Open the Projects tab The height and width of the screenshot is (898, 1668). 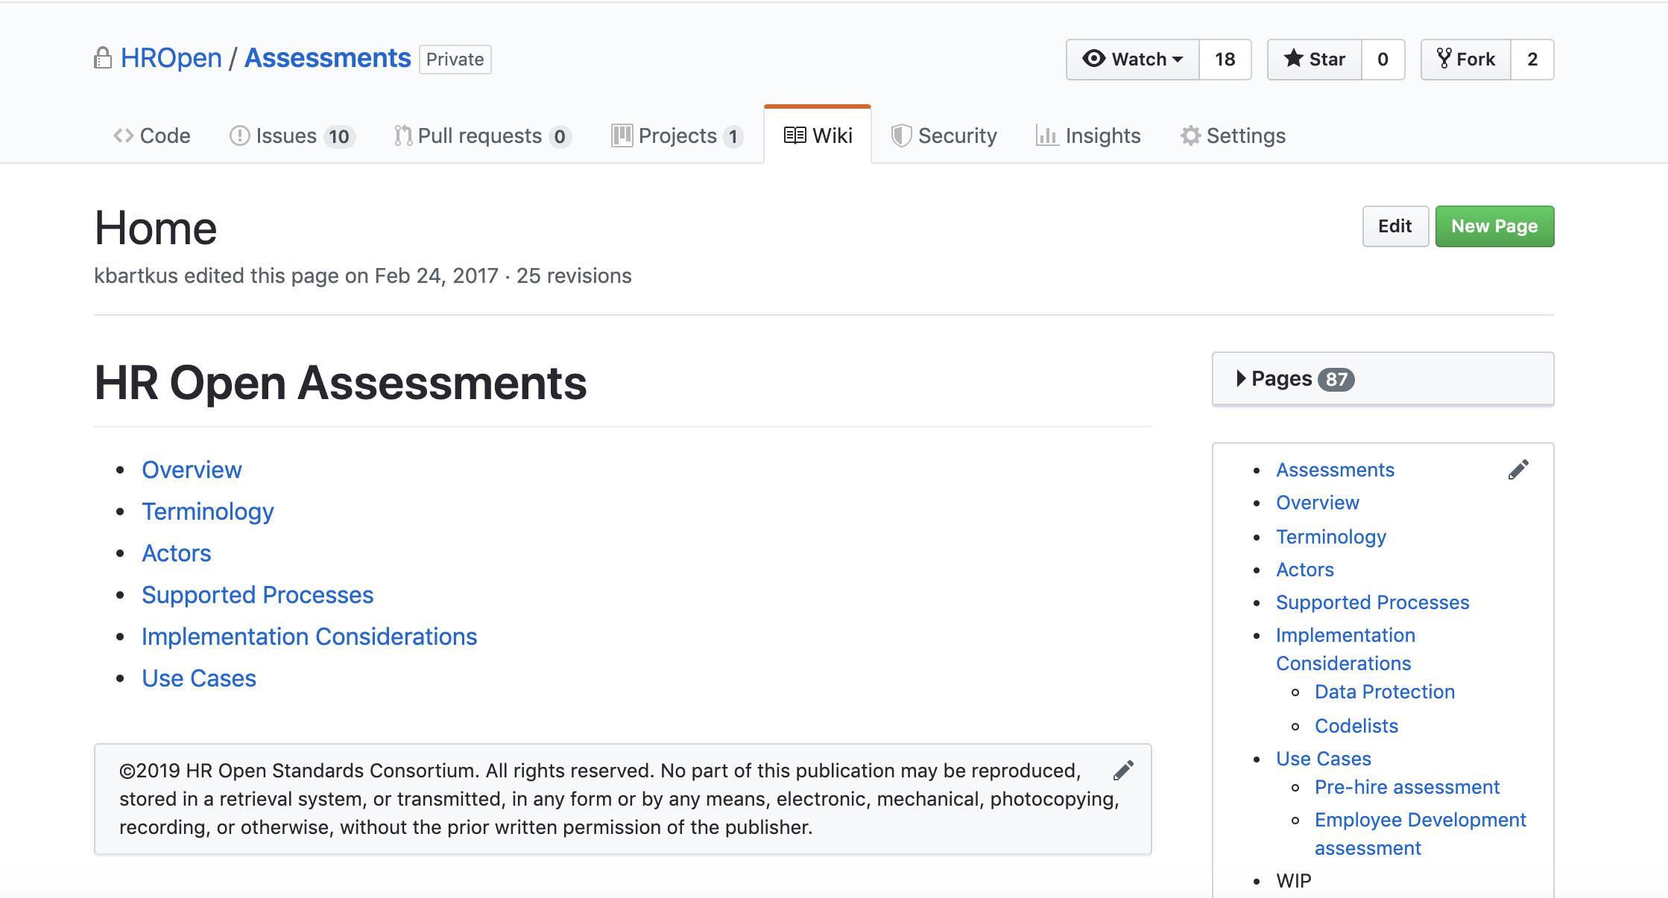coord(677,136)
